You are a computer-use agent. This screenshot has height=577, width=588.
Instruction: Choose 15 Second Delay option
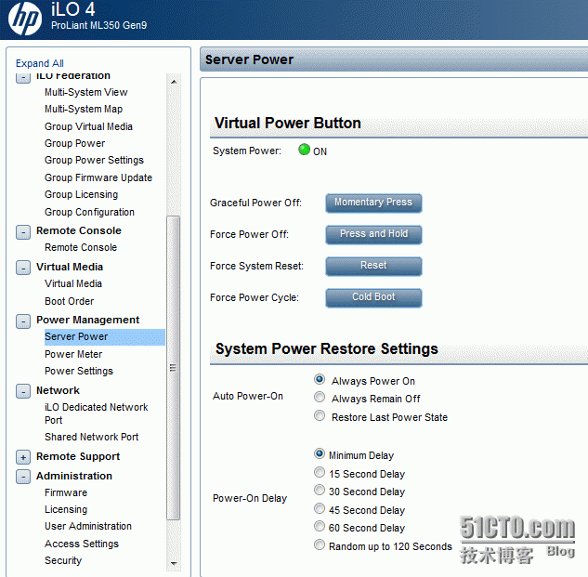(x=320, y=472)
